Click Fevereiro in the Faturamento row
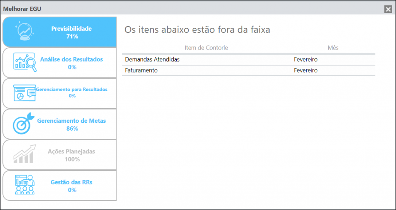 pyautogui.click(x=306, y=71)
